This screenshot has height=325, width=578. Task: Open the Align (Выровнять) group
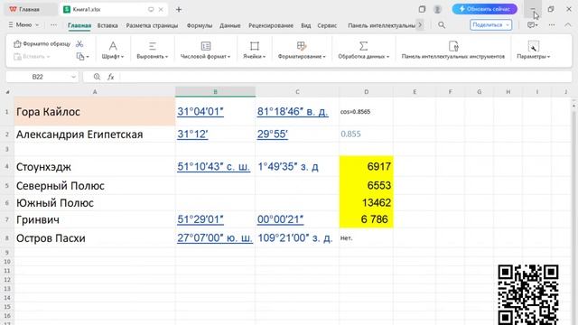click(x=153, y=50)
